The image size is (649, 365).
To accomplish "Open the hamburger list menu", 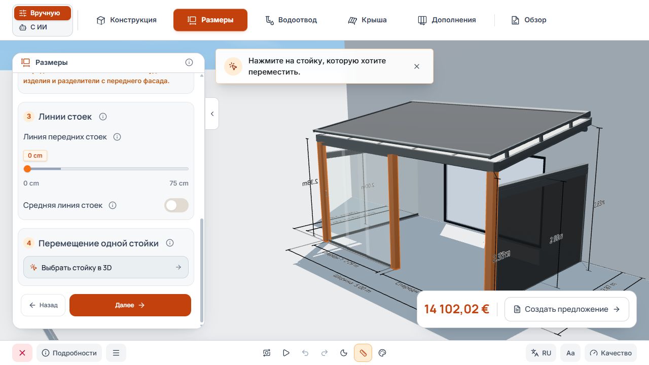I will (x=116, y=353).
